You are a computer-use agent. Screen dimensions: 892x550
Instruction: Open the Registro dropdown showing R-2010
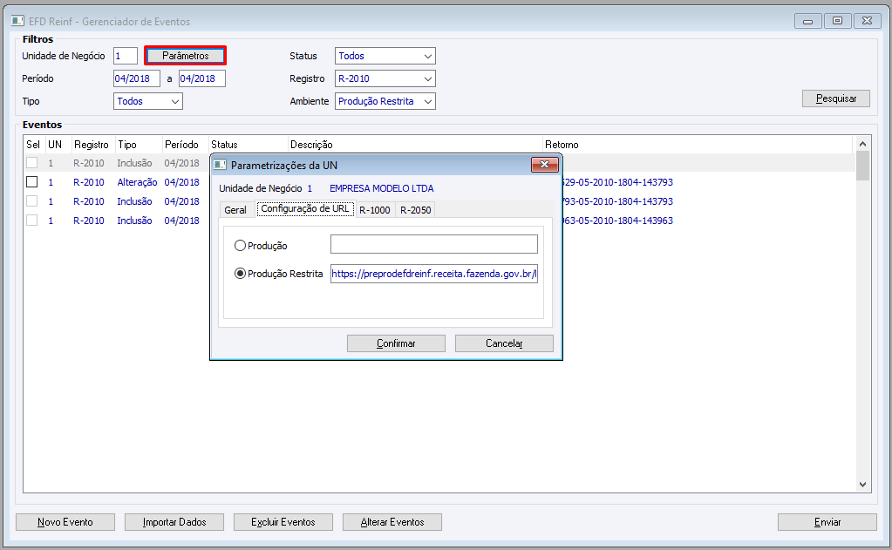click(x=385, y=78)
